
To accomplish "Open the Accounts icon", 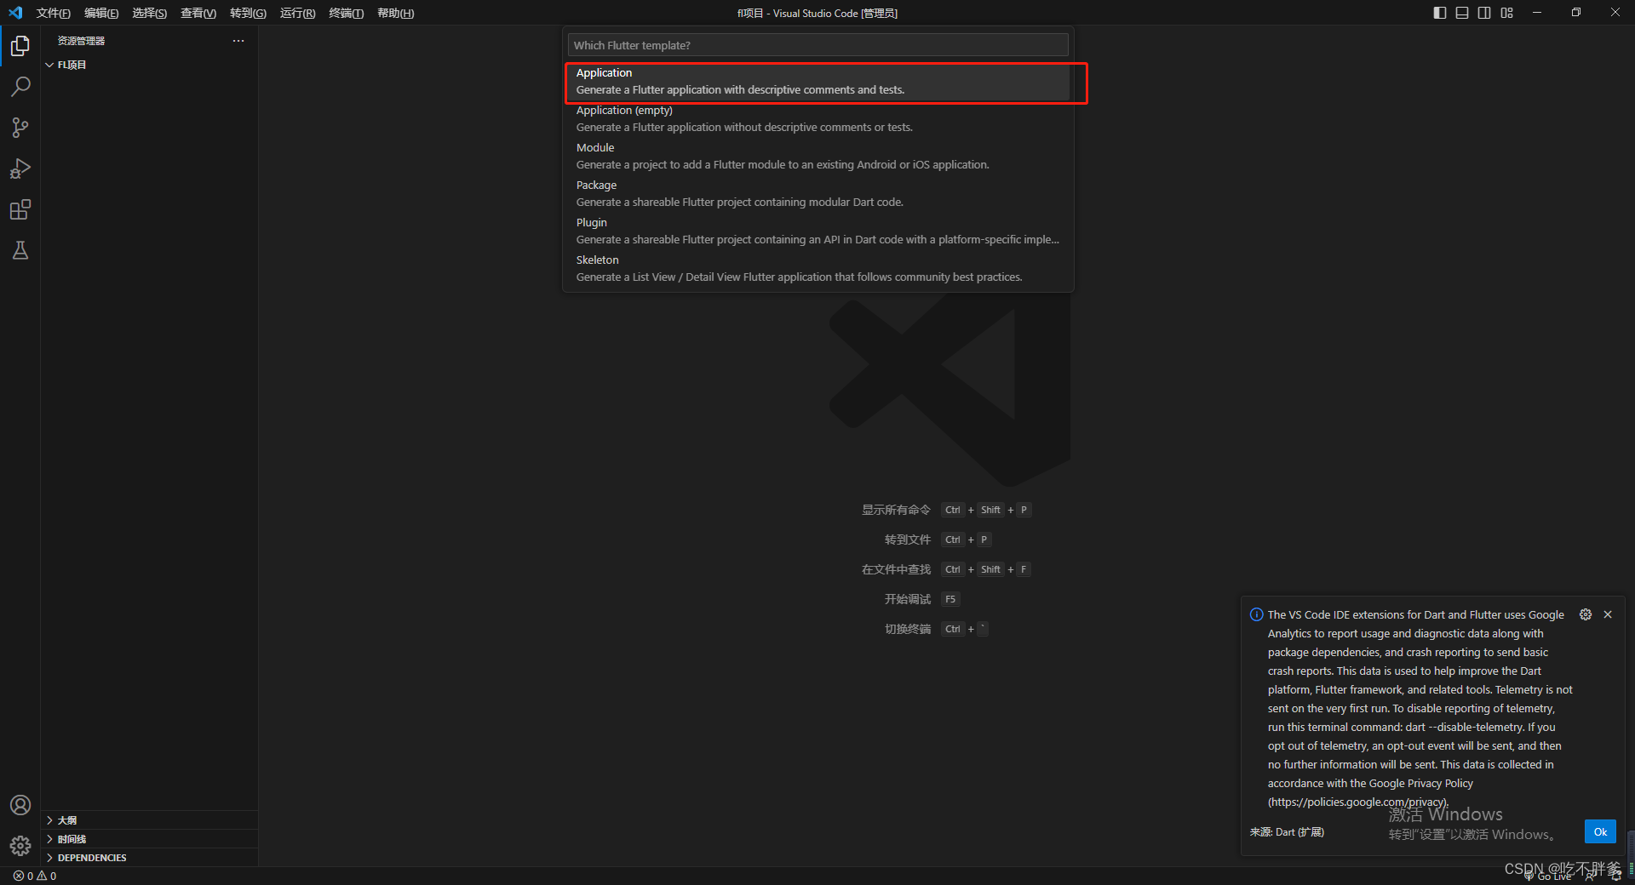I will 20,805.
